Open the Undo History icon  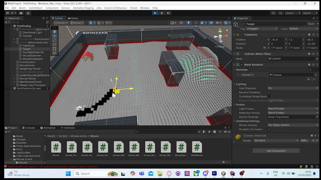273,13
